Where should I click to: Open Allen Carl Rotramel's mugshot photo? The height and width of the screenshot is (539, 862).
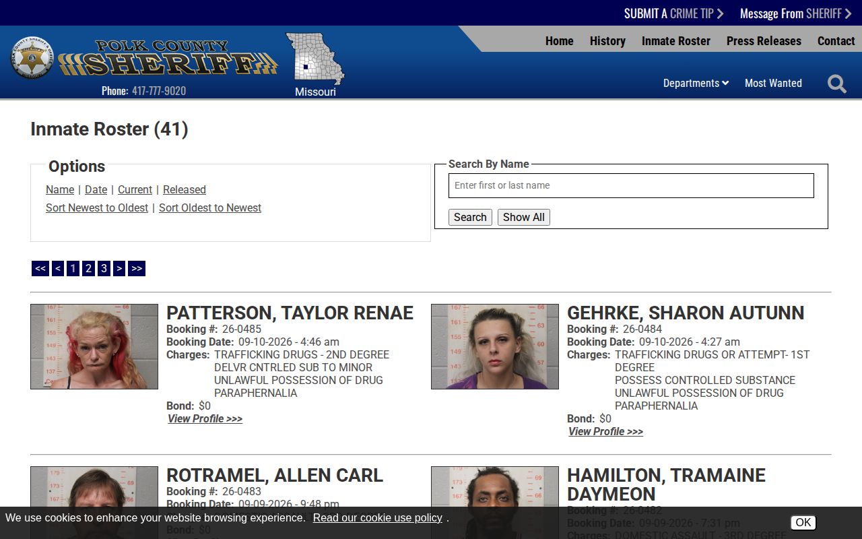click(94, 503)
